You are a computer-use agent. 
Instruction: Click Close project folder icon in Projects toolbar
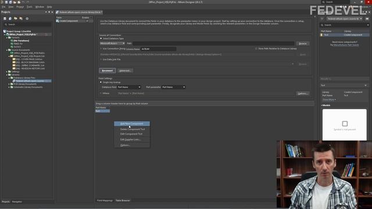click(21, 19)
